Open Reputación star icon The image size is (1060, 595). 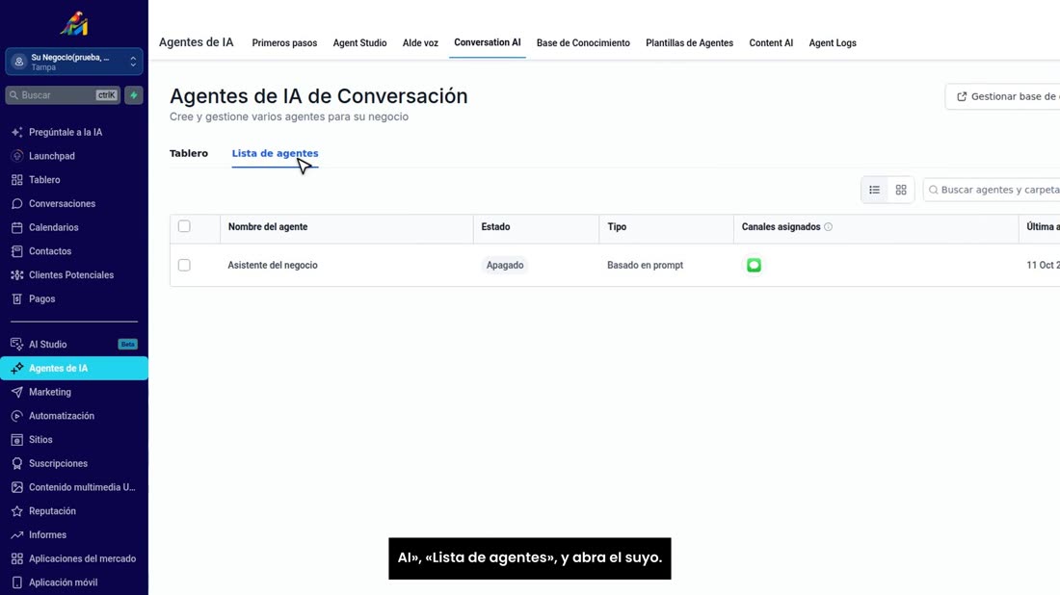pos(17,511)
